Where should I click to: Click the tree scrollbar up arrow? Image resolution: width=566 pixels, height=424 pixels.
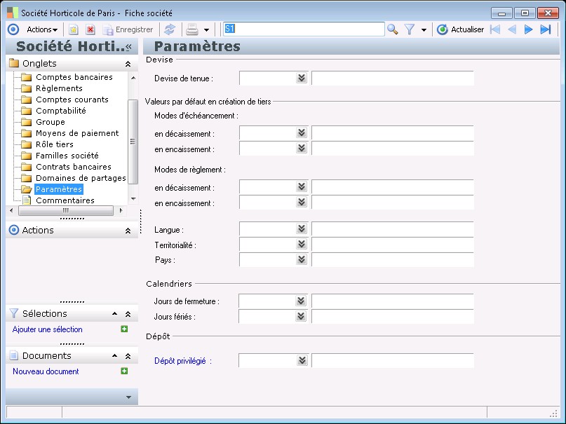tap(133, 78)
